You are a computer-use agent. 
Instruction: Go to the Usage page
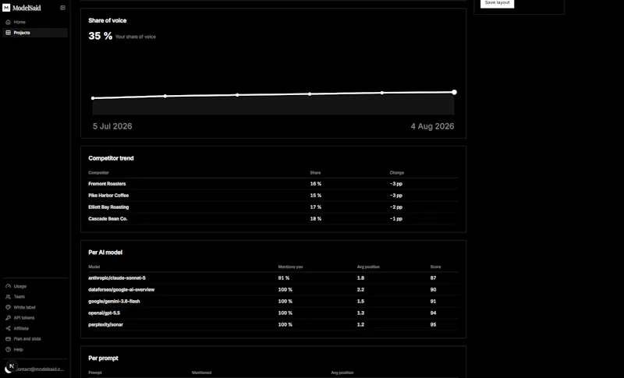click(x=35, y=286)
